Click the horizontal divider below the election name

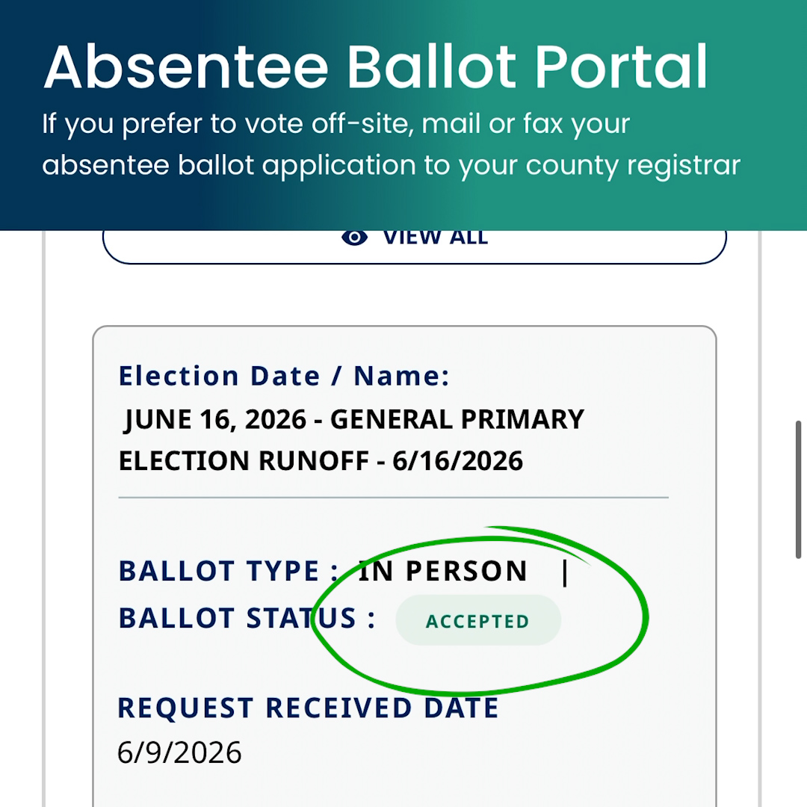click(394, 498)
